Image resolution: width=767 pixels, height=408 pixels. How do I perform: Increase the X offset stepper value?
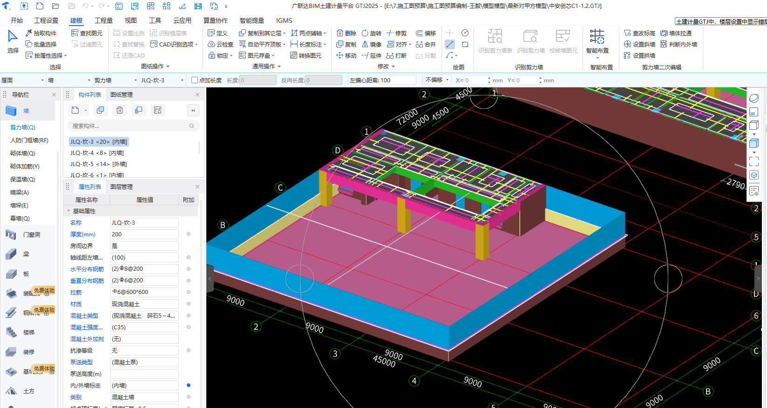tap(489, 78)
